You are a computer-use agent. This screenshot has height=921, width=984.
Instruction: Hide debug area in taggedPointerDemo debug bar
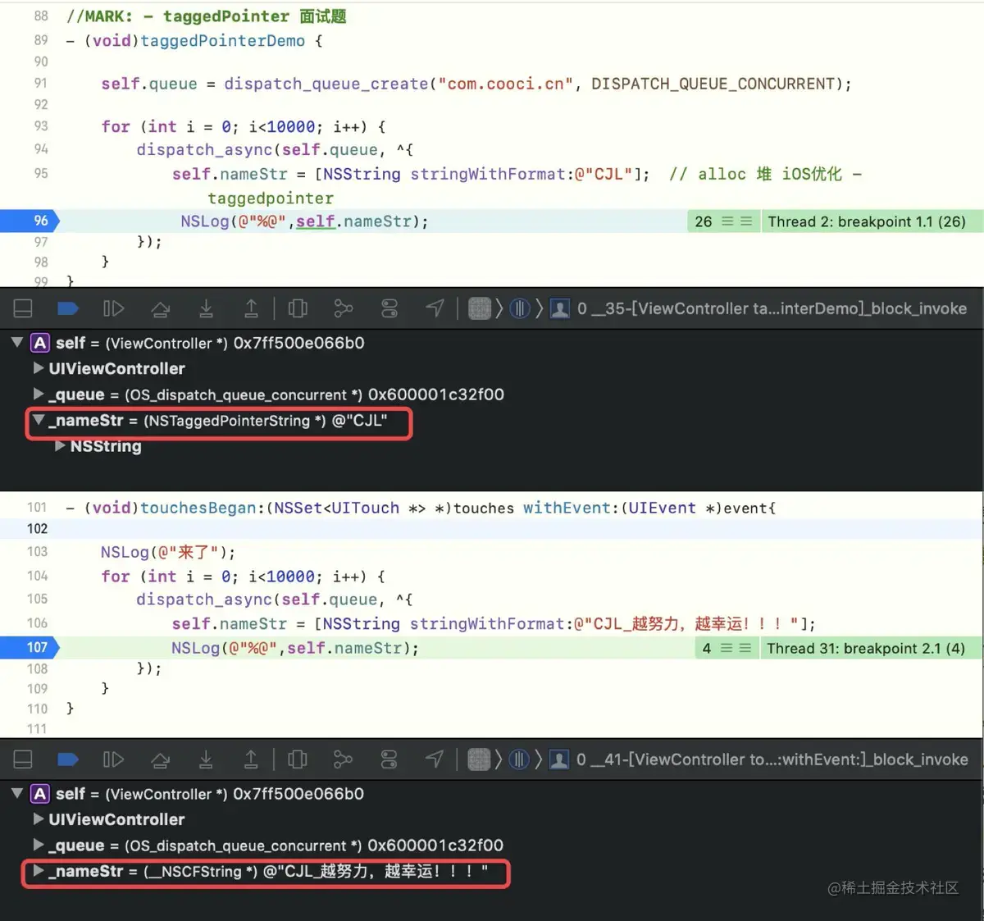[x=23, y=308]
